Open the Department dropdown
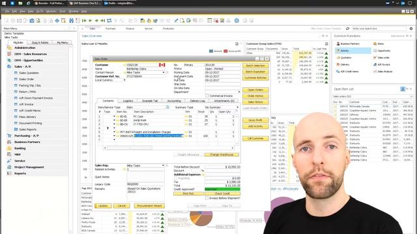 [239, 92]
